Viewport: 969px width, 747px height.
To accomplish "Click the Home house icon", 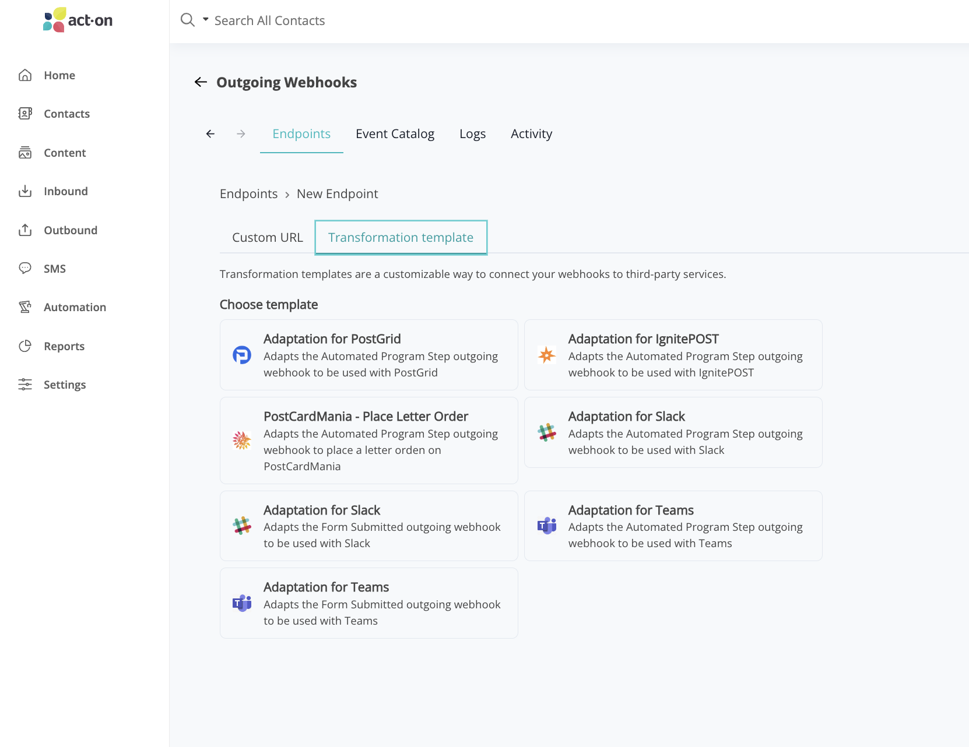I will coord(25,75).
